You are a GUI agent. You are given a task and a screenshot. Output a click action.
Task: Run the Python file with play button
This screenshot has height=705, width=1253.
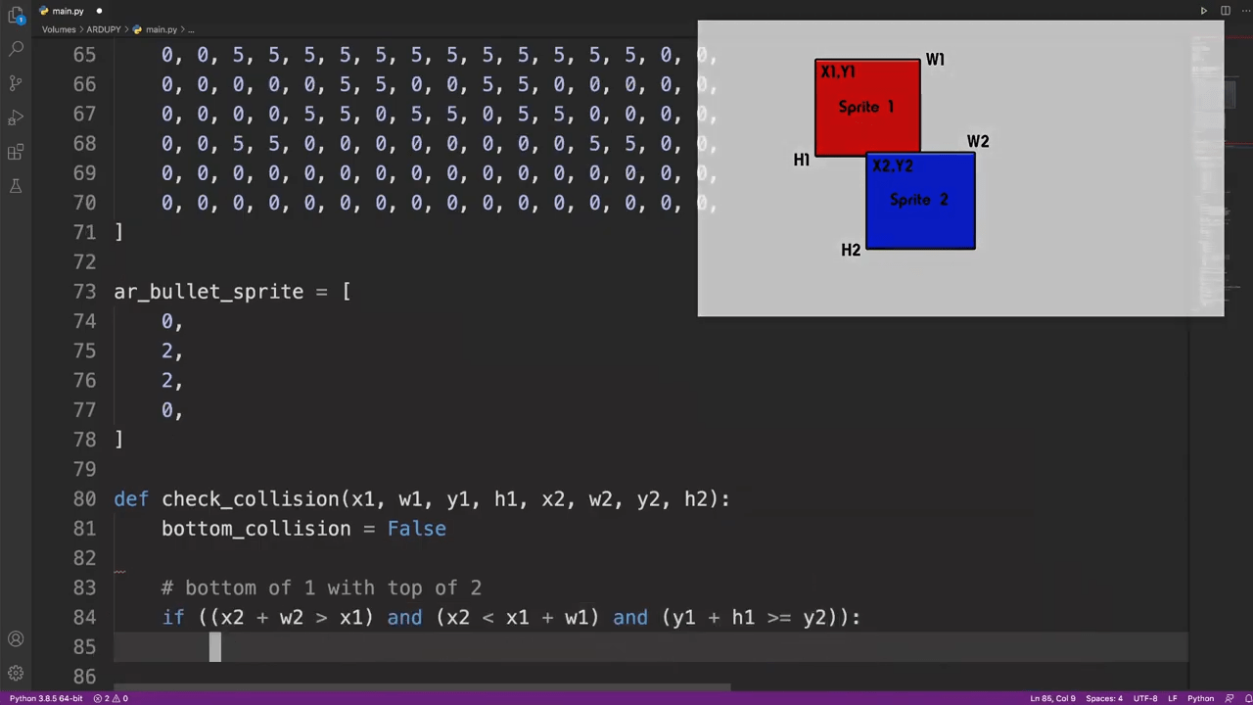[x=1203, y=11]
